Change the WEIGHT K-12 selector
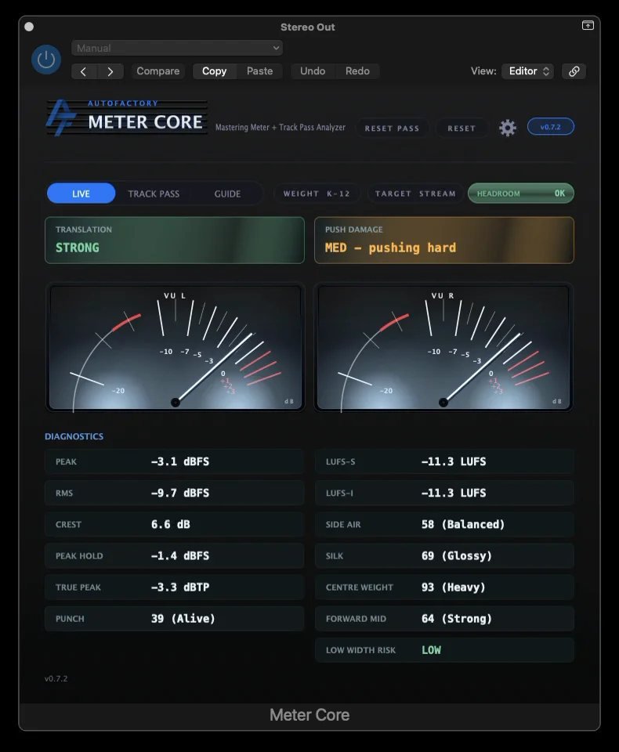 (317, 193)
